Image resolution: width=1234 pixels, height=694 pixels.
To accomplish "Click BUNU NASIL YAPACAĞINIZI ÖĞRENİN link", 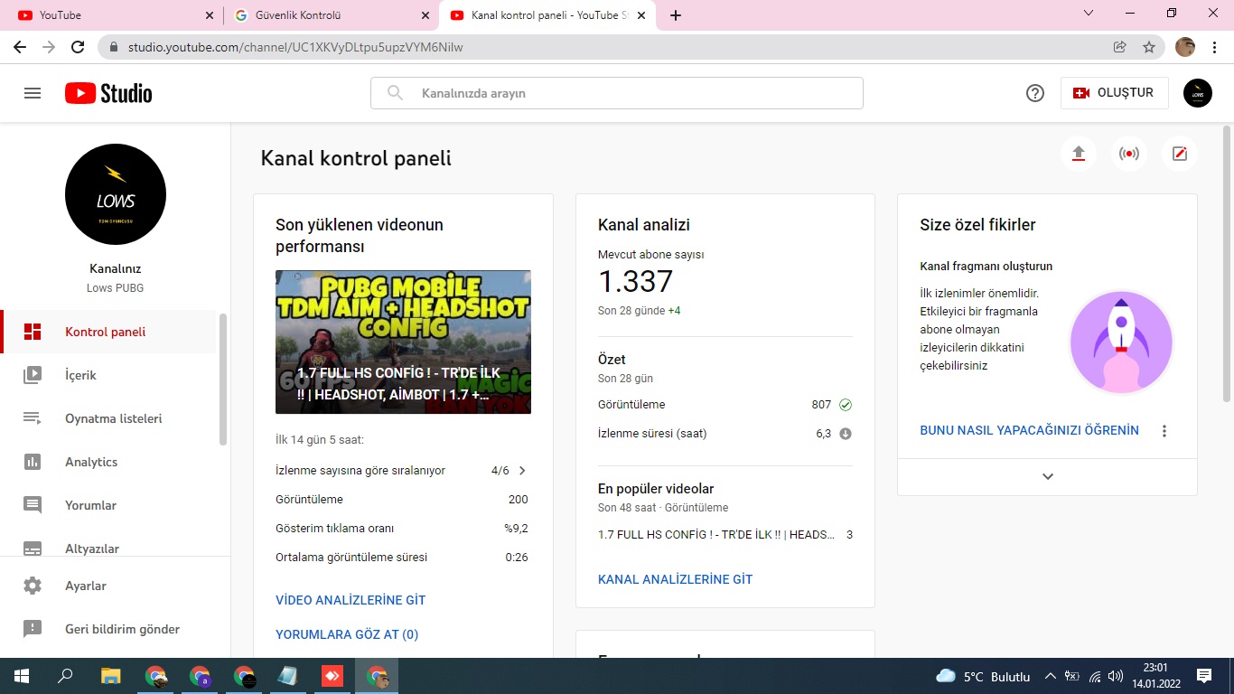I will pos(1030,431).
